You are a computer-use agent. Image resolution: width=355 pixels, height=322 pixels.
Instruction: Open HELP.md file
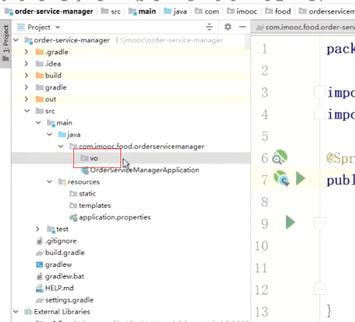59,288
